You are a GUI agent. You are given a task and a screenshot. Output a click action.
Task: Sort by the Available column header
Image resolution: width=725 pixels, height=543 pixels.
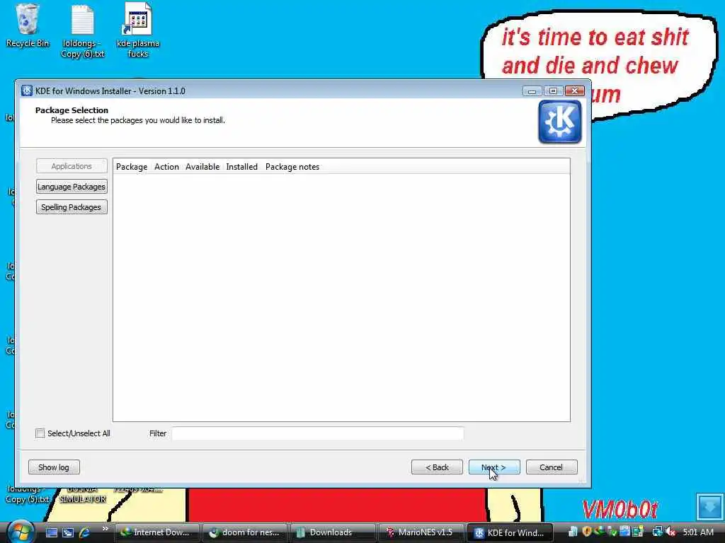[x=202, y=167]
